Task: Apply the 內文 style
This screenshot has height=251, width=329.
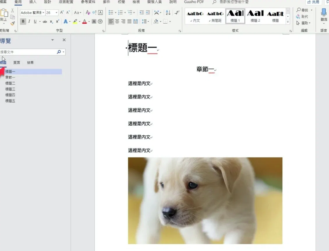Action: (x=195, y=16)
